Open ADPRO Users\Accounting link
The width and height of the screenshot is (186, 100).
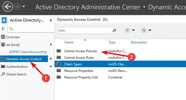[28, 52]
